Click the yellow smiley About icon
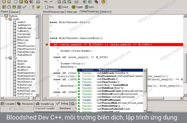The image size is (187, 123). (38, 7)
